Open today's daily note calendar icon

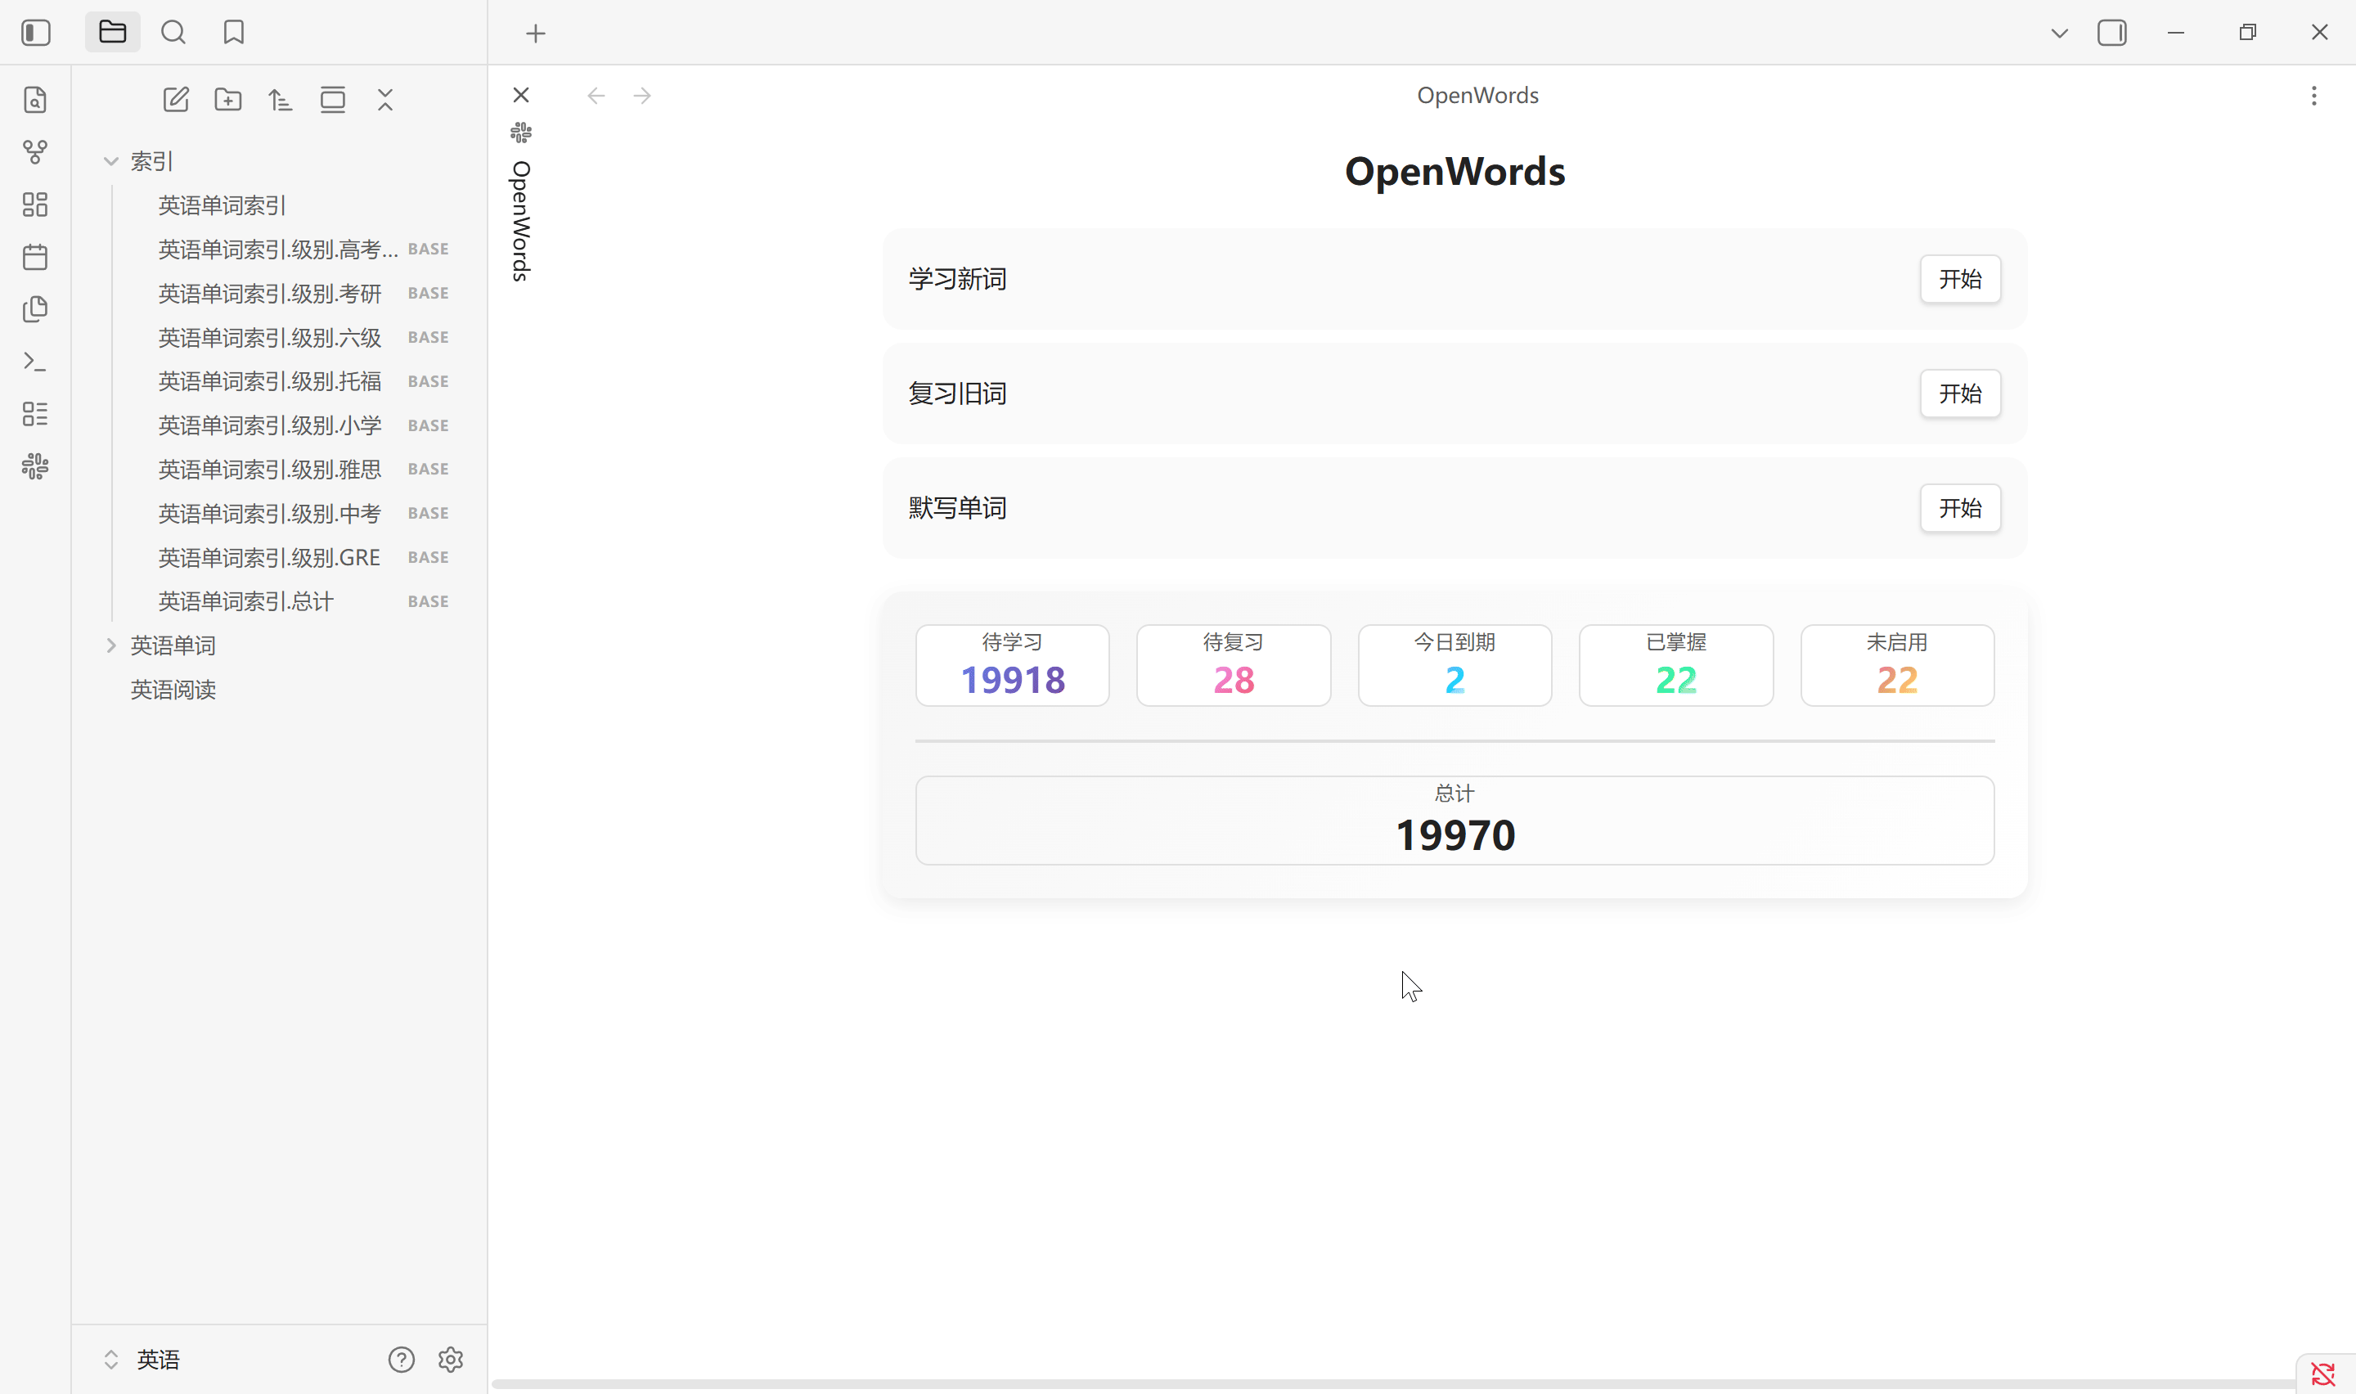(x=34, y=256)
